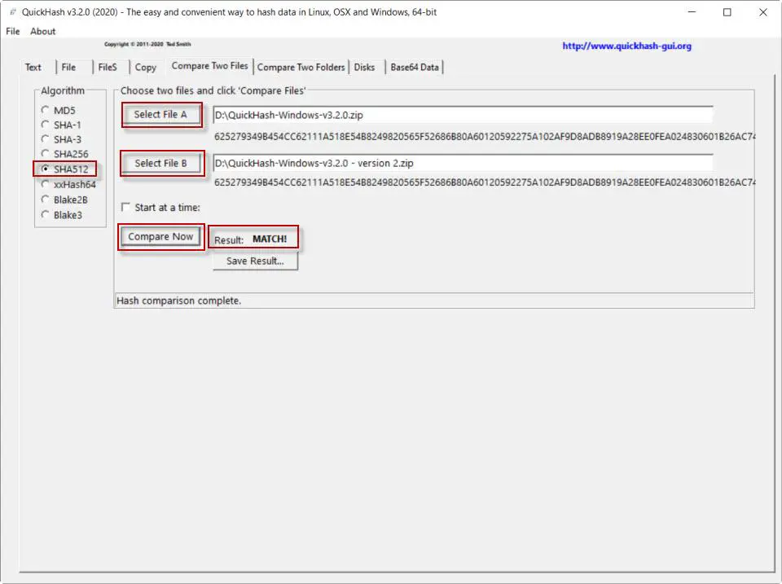Click the Select File B button
This screenshot has width=782, height=584.
coord(160,163)
